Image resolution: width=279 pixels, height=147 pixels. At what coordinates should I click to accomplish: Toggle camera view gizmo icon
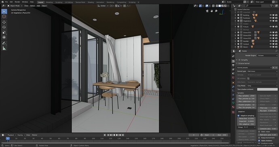pyautogui.click(x=207, y=11)
